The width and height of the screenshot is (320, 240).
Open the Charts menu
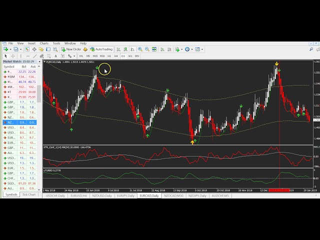point(44,43)
